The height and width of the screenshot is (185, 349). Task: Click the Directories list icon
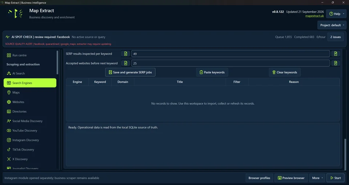pyautogui.click(x=9, y=111)
